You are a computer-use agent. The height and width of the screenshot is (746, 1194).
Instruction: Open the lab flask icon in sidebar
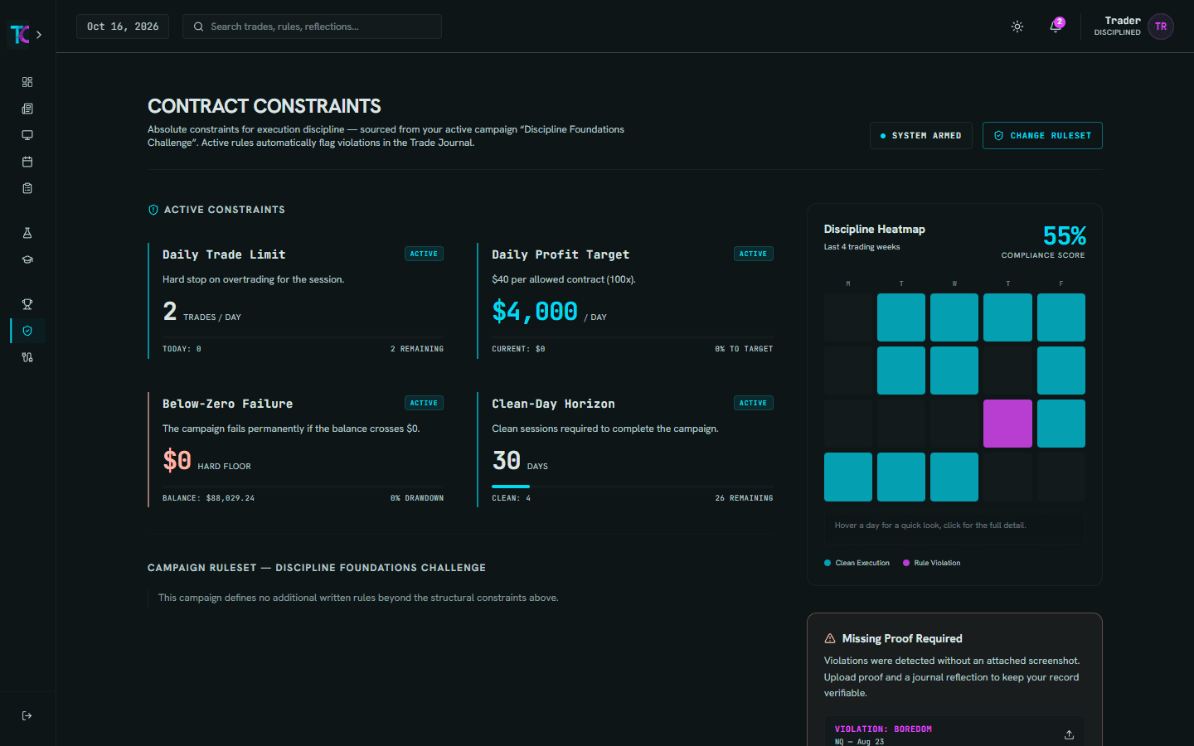click(x=27, y=233)
